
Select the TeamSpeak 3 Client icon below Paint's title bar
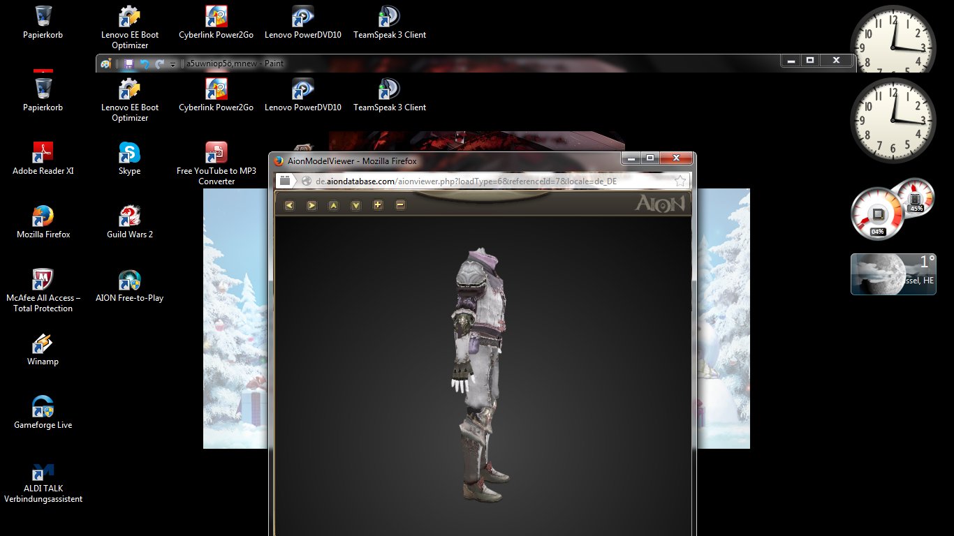point(390,94)
